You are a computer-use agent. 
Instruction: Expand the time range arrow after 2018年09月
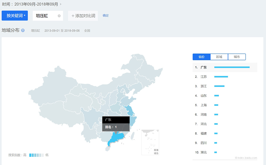pyautogui.click(x=60, y=4)
